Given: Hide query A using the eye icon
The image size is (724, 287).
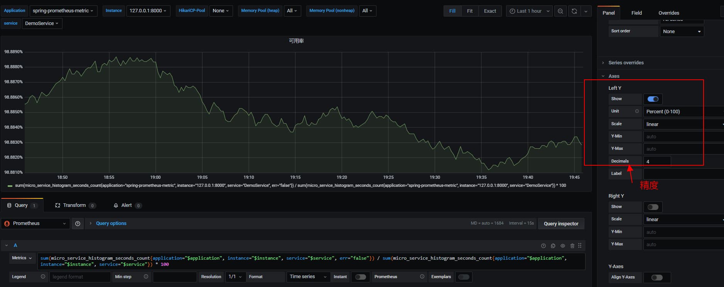Looking at the screenshot, I should [563, 246].
